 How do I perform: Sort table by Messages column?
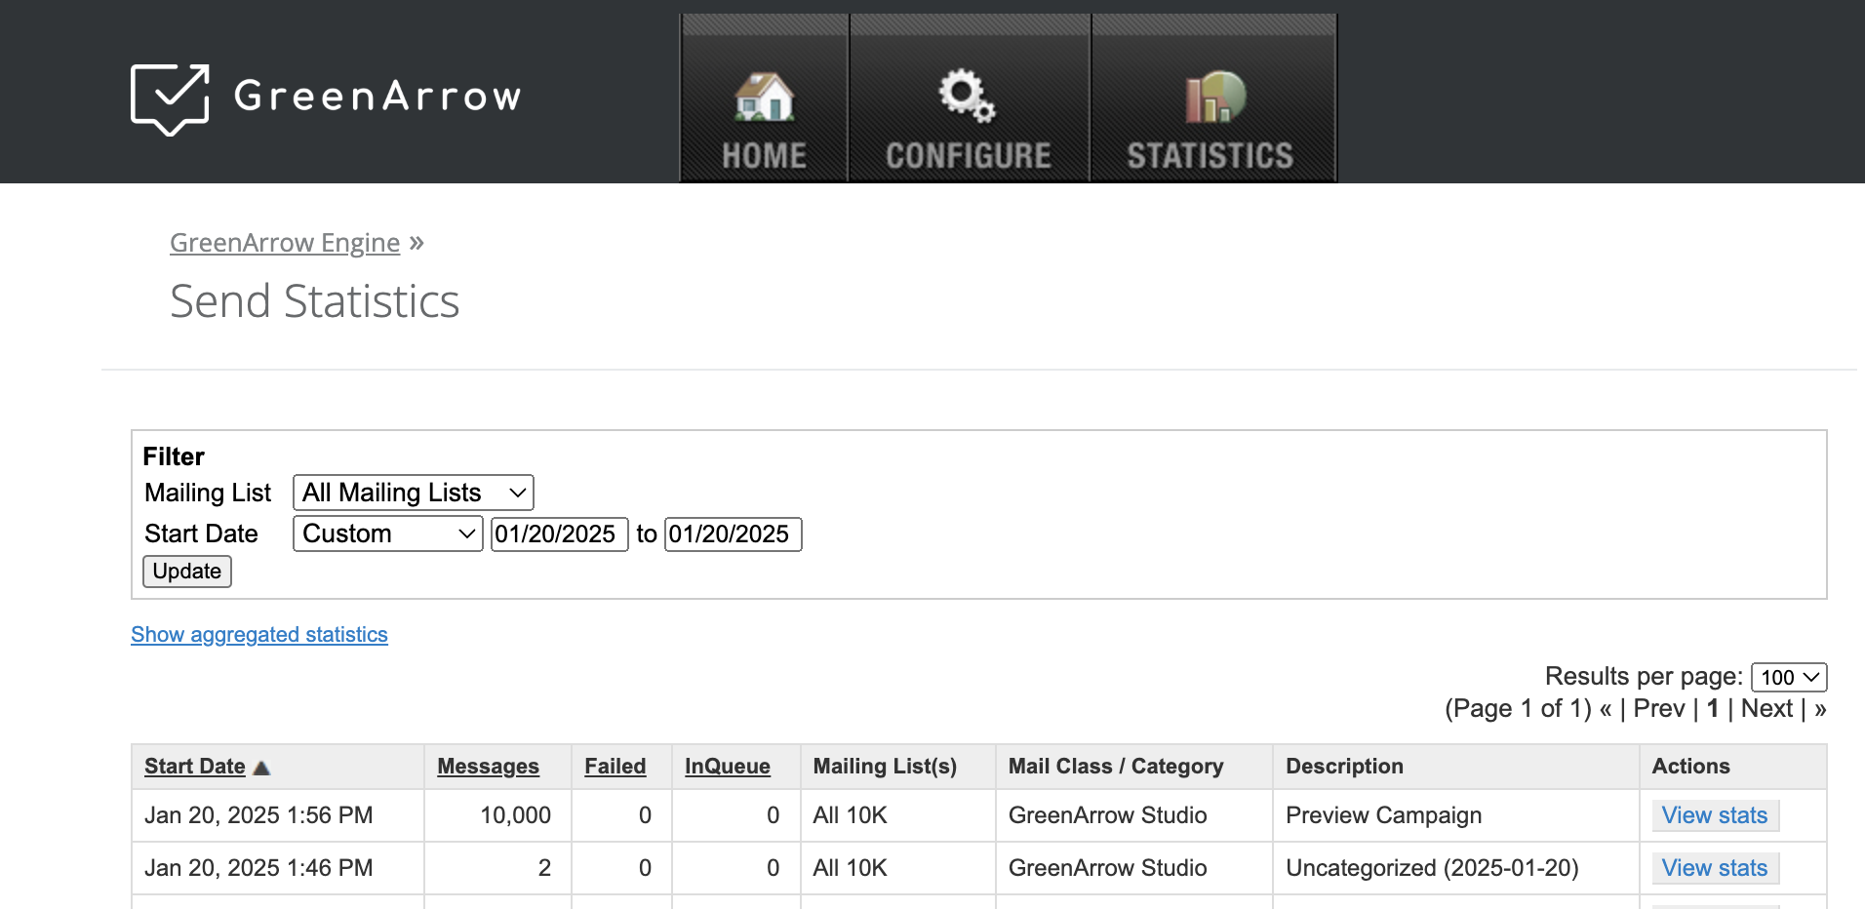pyautogui.click(x=488, y=767)
